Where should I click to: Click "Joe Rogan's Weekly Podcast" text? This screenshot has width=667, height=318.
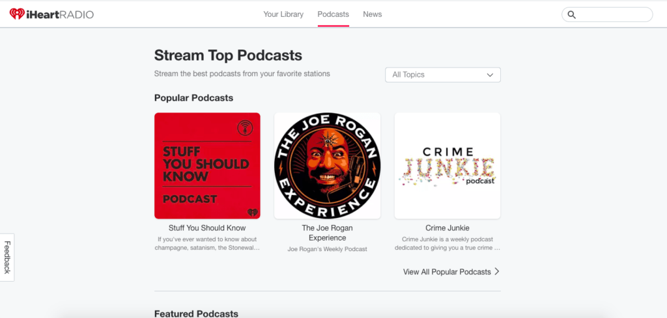tap(327, 249)
